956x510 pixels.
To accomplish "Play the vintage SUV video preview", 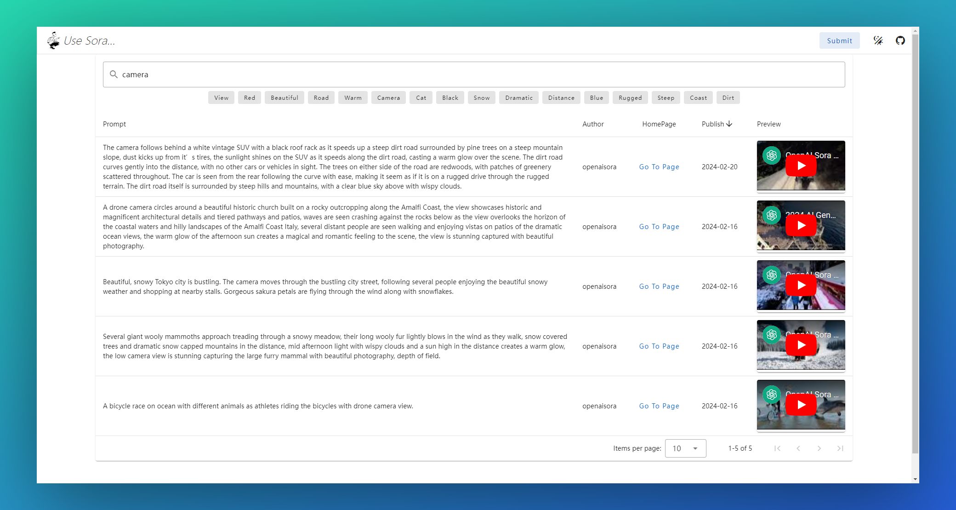I will click(x=801, y=166).
